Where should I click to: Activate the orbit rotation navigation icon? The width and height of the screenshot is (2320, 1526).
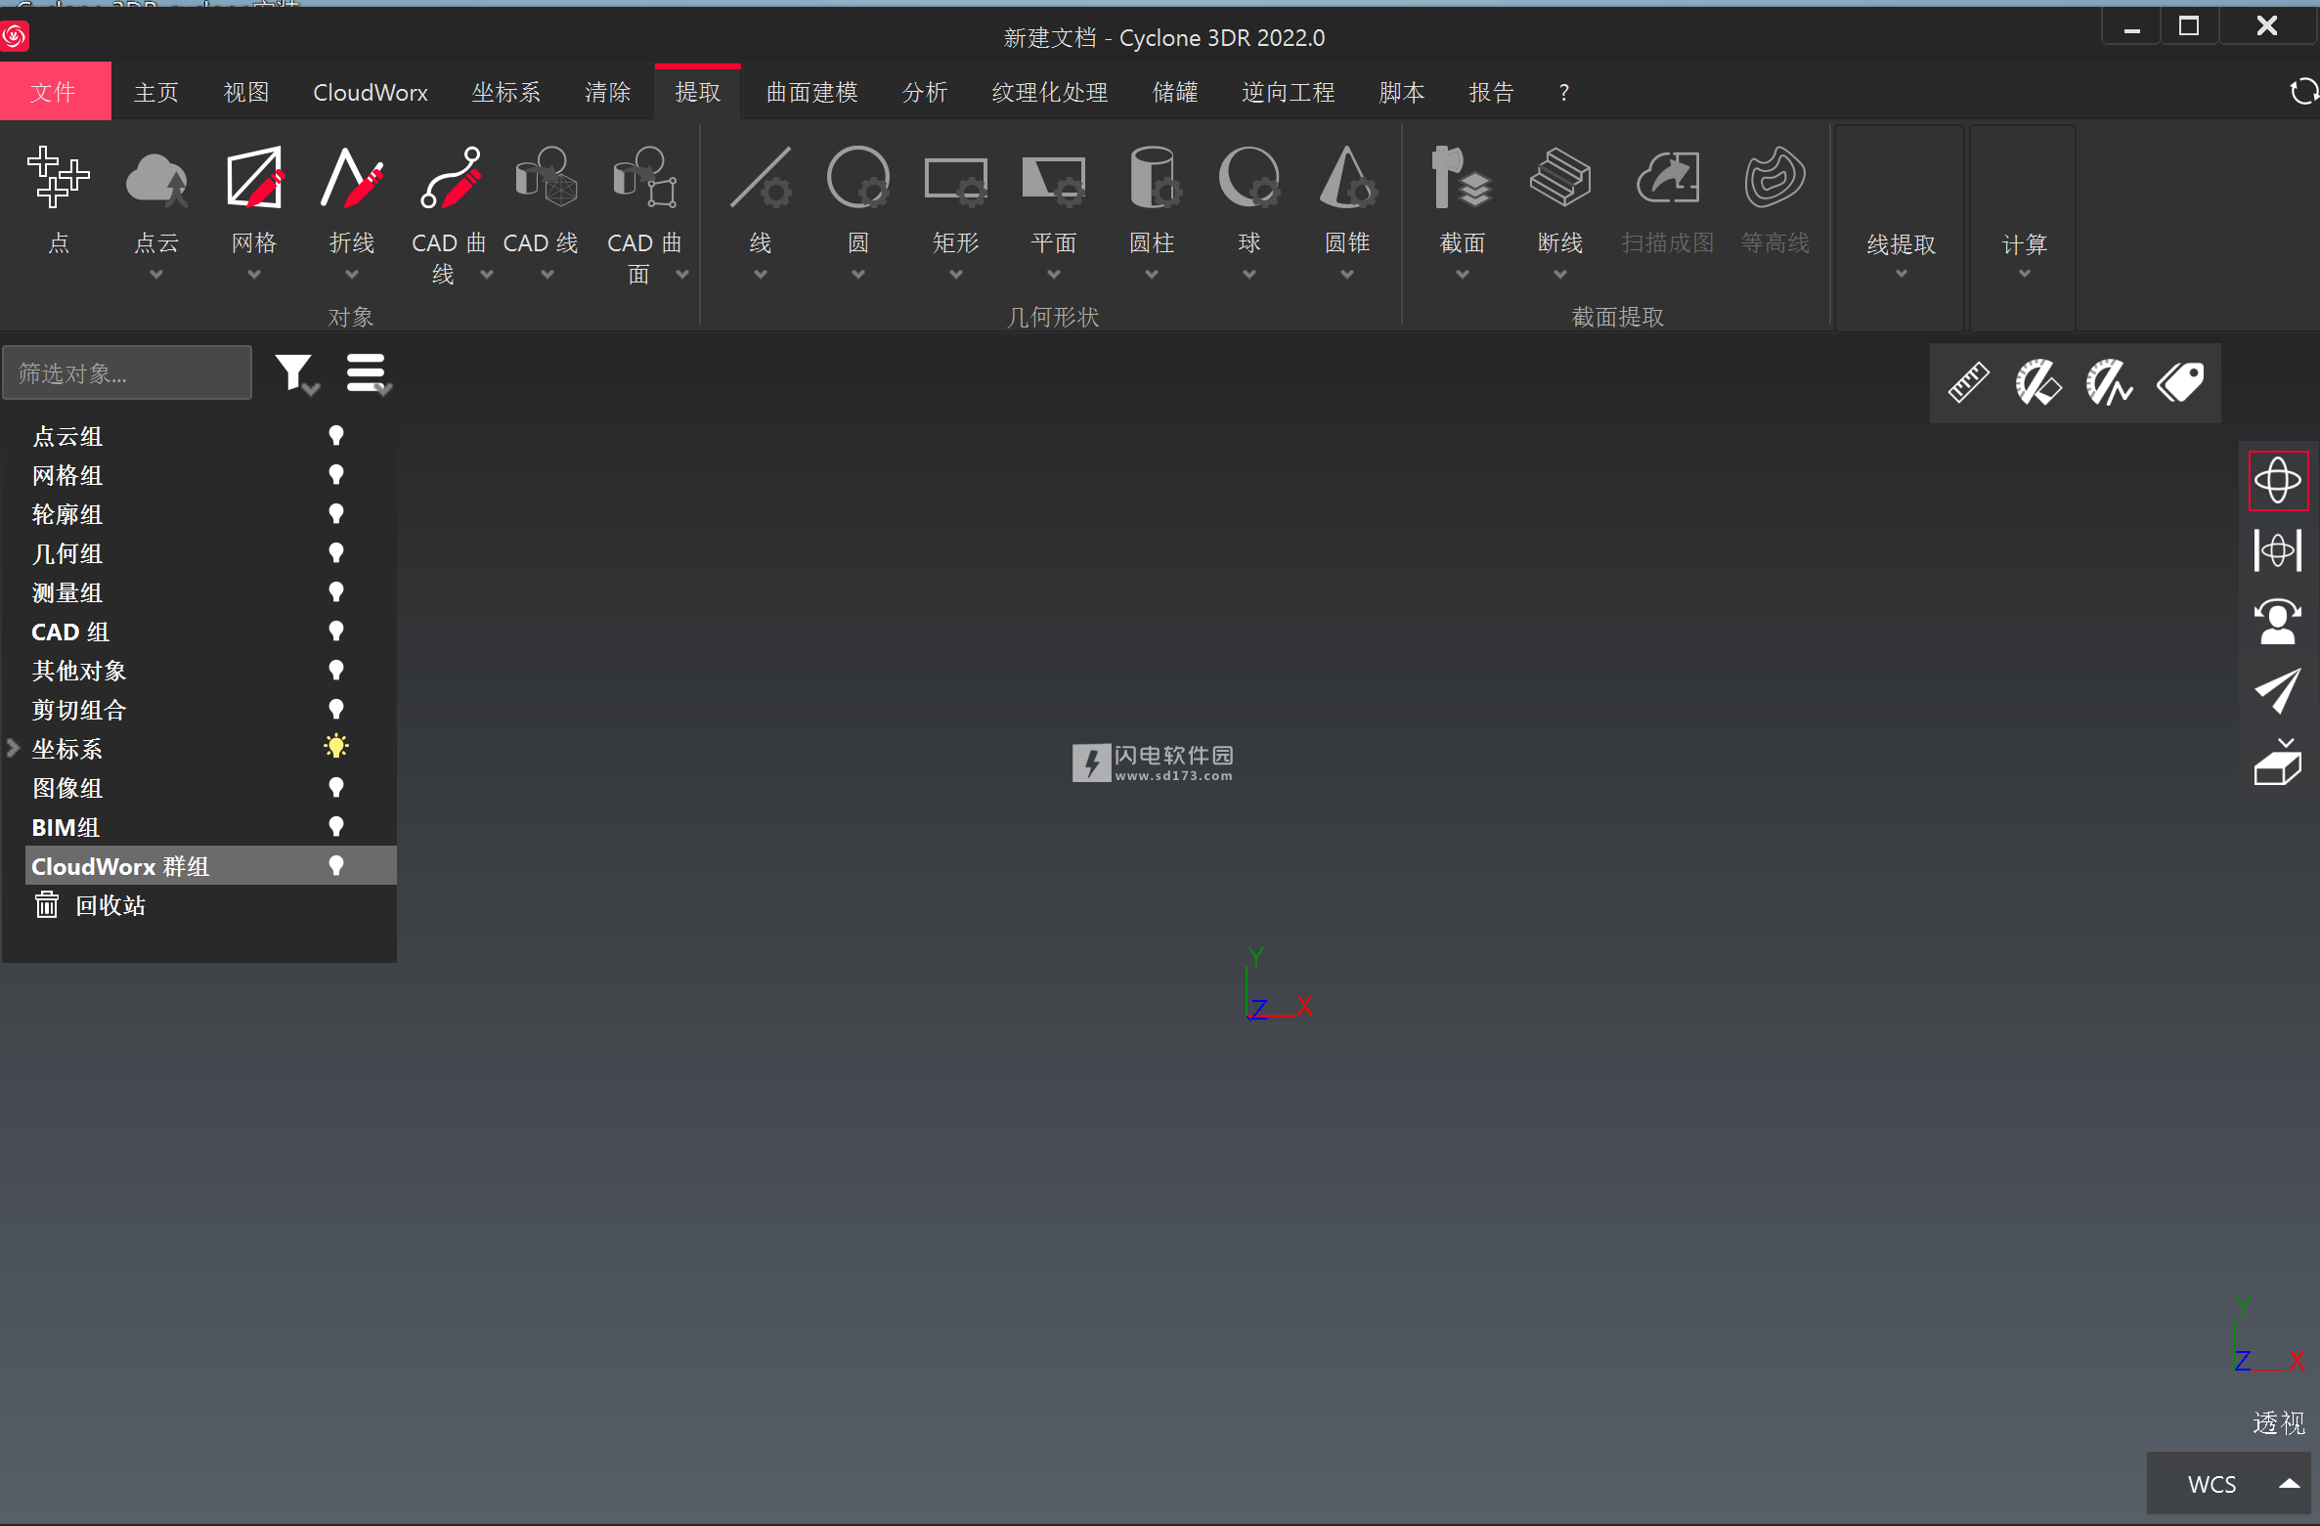2278,480
